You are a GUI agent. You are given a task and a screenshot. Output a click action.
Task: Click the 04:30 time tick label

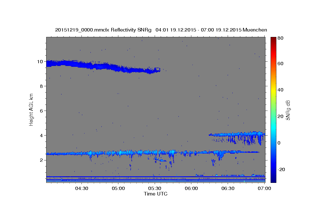tap(81, 189)
